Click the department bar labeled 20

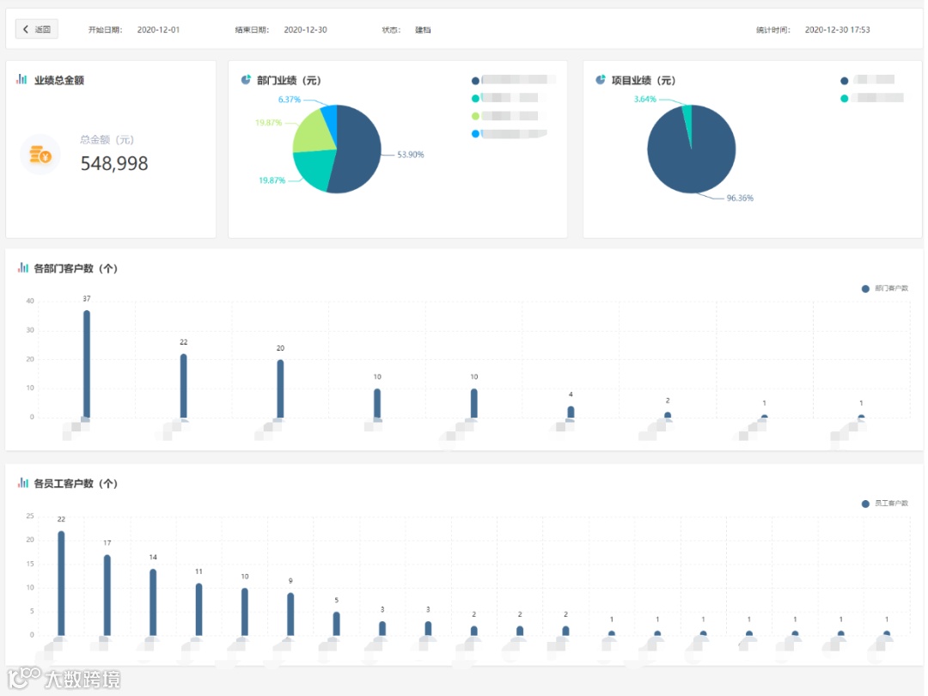pos(280,389)
